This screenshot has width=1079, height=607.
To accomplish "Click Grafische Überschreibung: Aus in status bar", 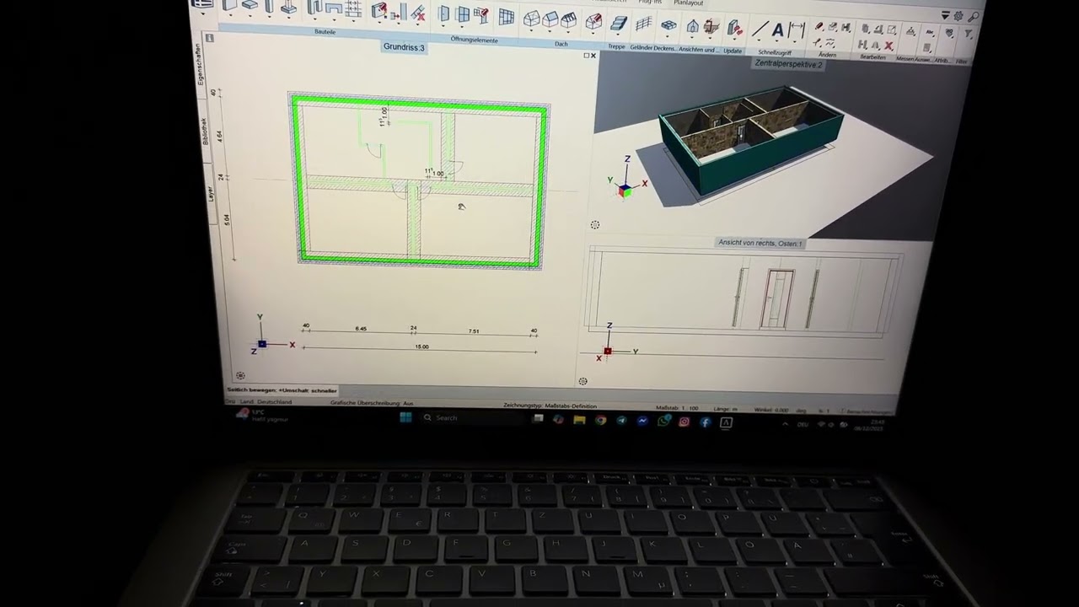I will coord(372,403).
